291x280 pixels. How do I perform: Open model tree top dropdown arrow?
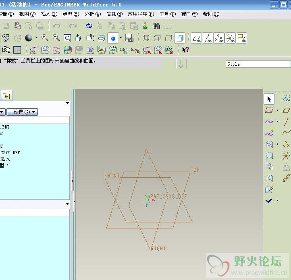(68, 103)
